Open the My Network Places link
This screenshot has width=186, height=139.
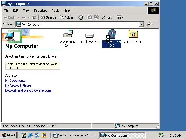click(x=18, y=85)
